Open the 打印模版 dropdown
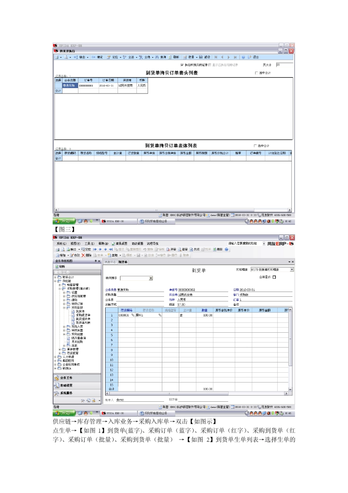The width and height of the screenshot is (348, 493). pos(292,270)
